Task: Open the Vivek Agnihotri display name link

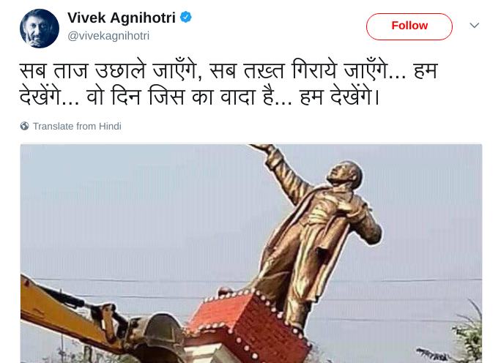Action: (x=122, y=18)
